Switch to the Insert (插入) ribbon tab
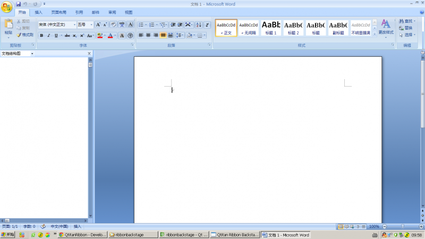The width and height of the screenshot is (425, 239). tap(38, 12)
